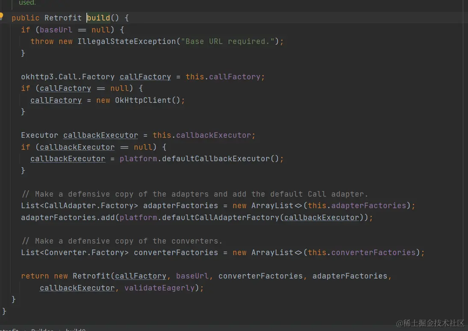Click this.converterFactories constructor argument

[362, 253]
